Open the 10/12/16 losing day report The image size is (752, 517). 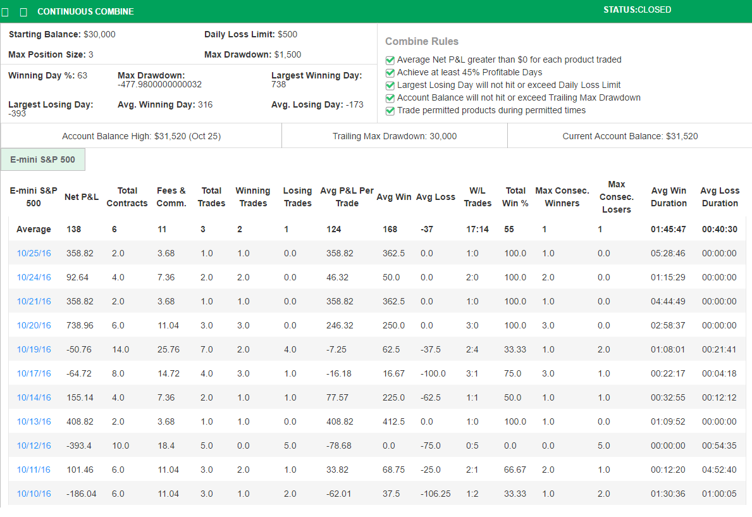click(34, 445)
